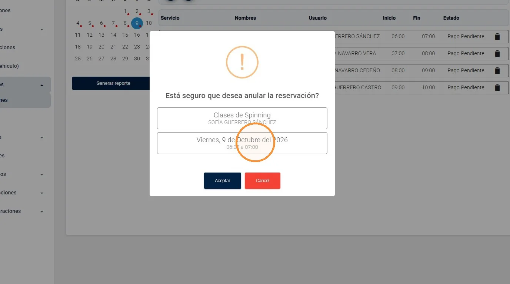Viewport: 510px width, 284px height.
Task: Select calendar day 12
Action: coord(90,35)
